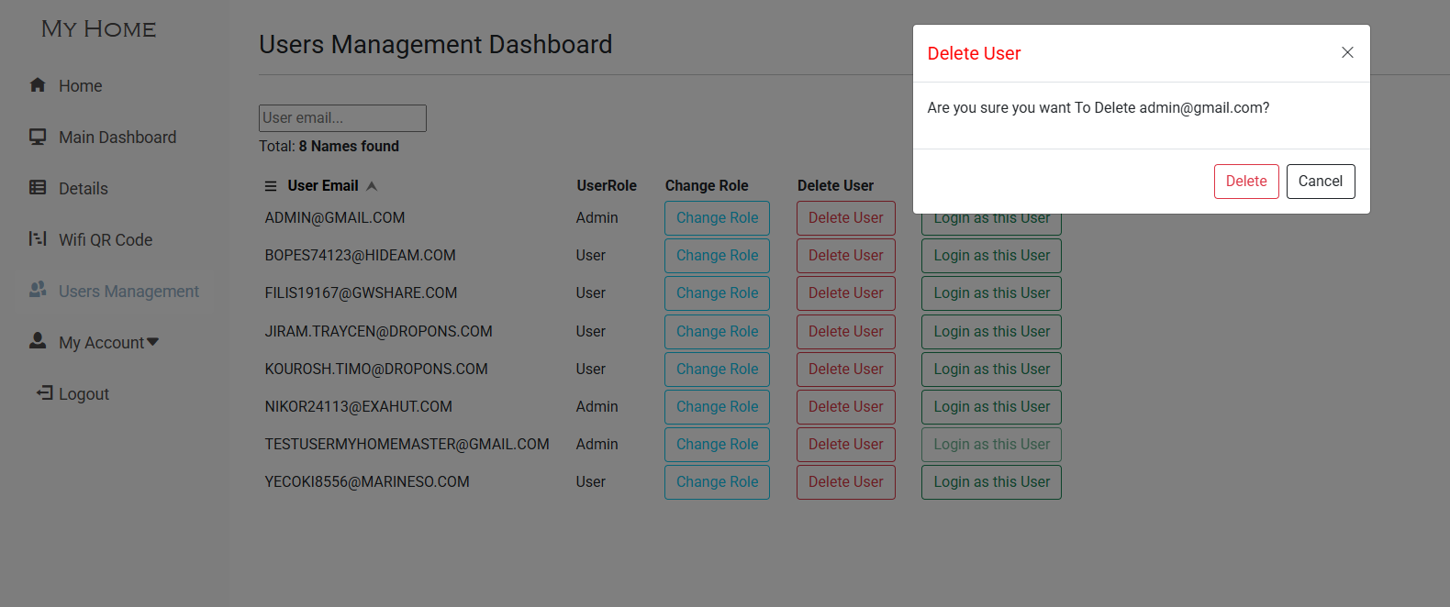Click the Main Dashboard monitor icon
The height and width of the screenshot is (607, 1450).
[38, 137]
